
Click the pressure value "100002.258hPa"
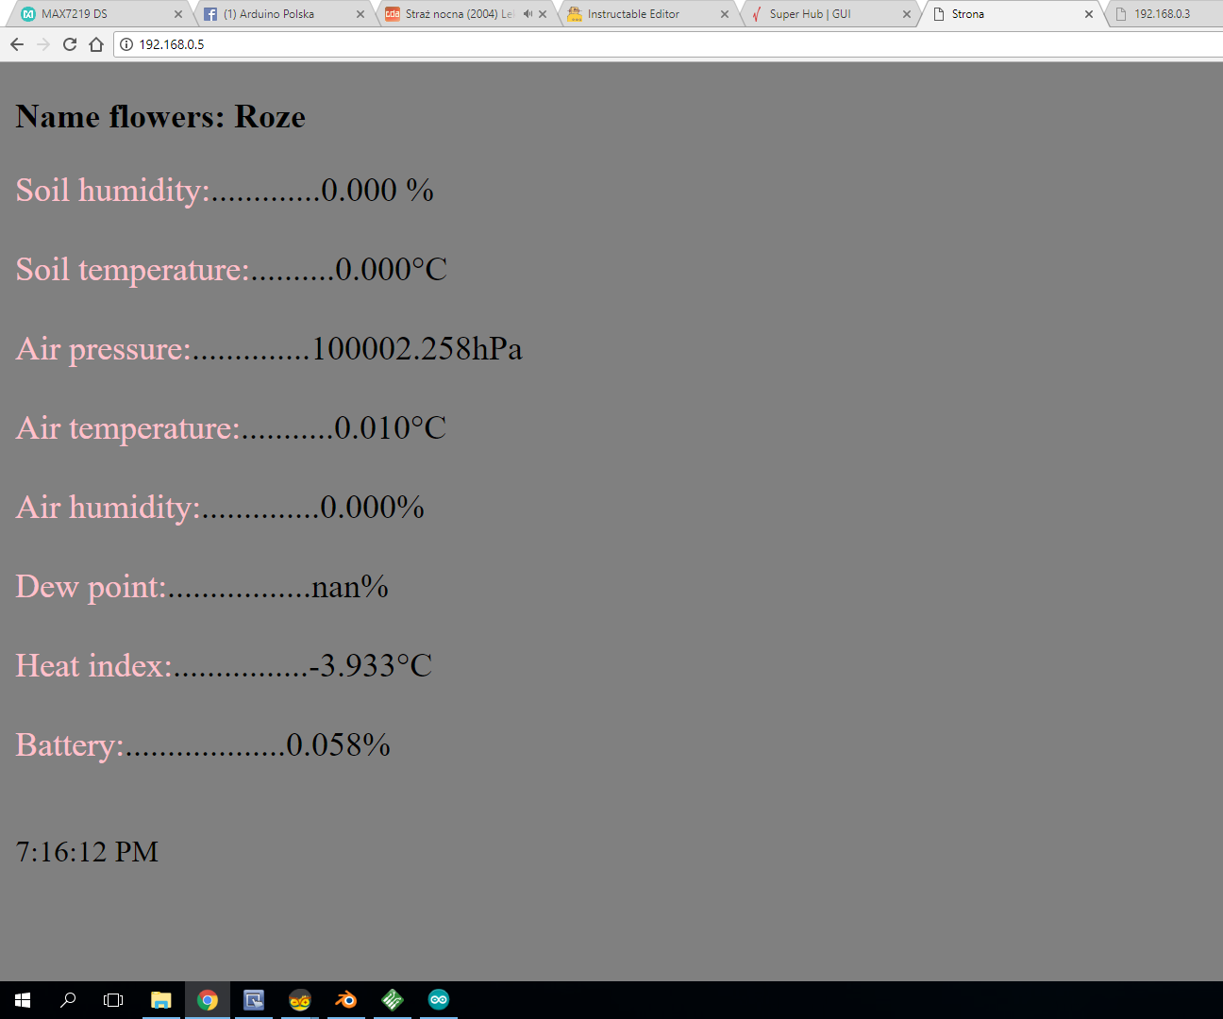pyautogui.click(x=417, y=349)
